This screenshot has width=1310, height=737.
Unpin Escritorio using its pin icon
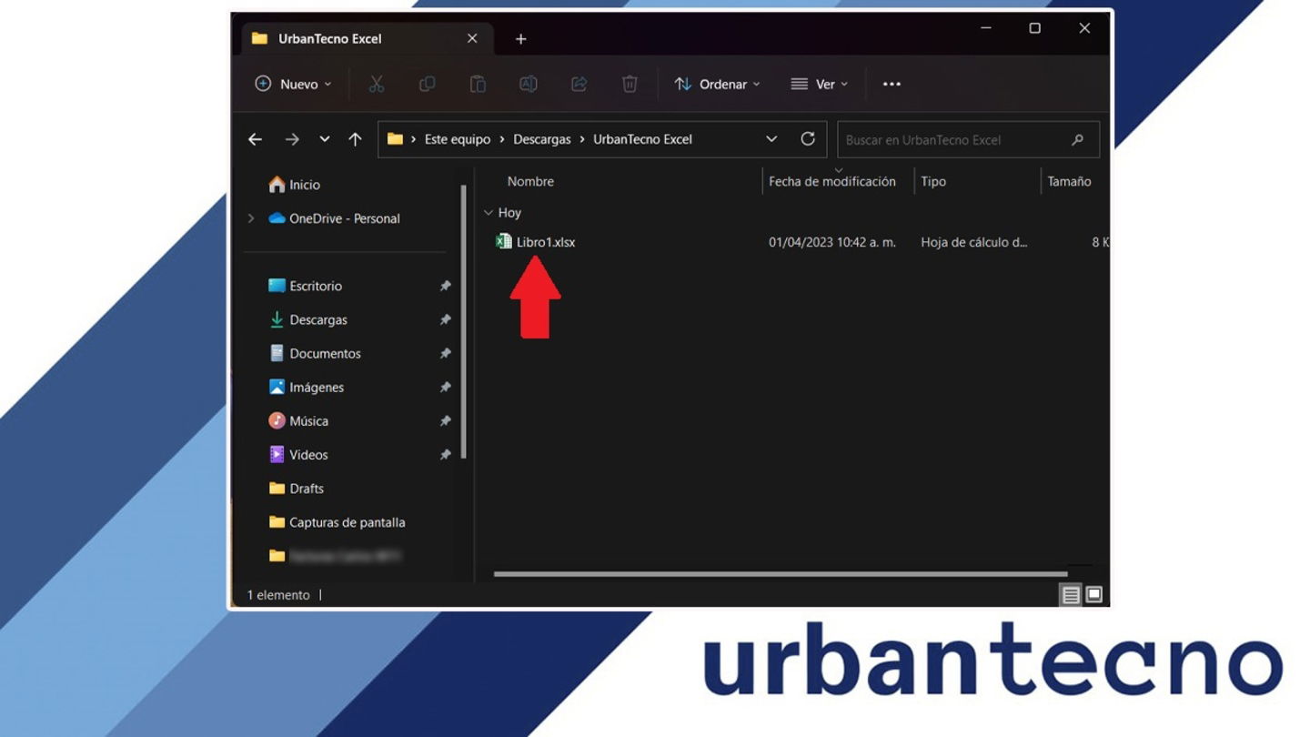[445, 286]
